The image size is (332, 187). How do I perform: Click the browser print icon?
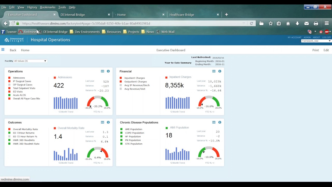click(316, 23)
